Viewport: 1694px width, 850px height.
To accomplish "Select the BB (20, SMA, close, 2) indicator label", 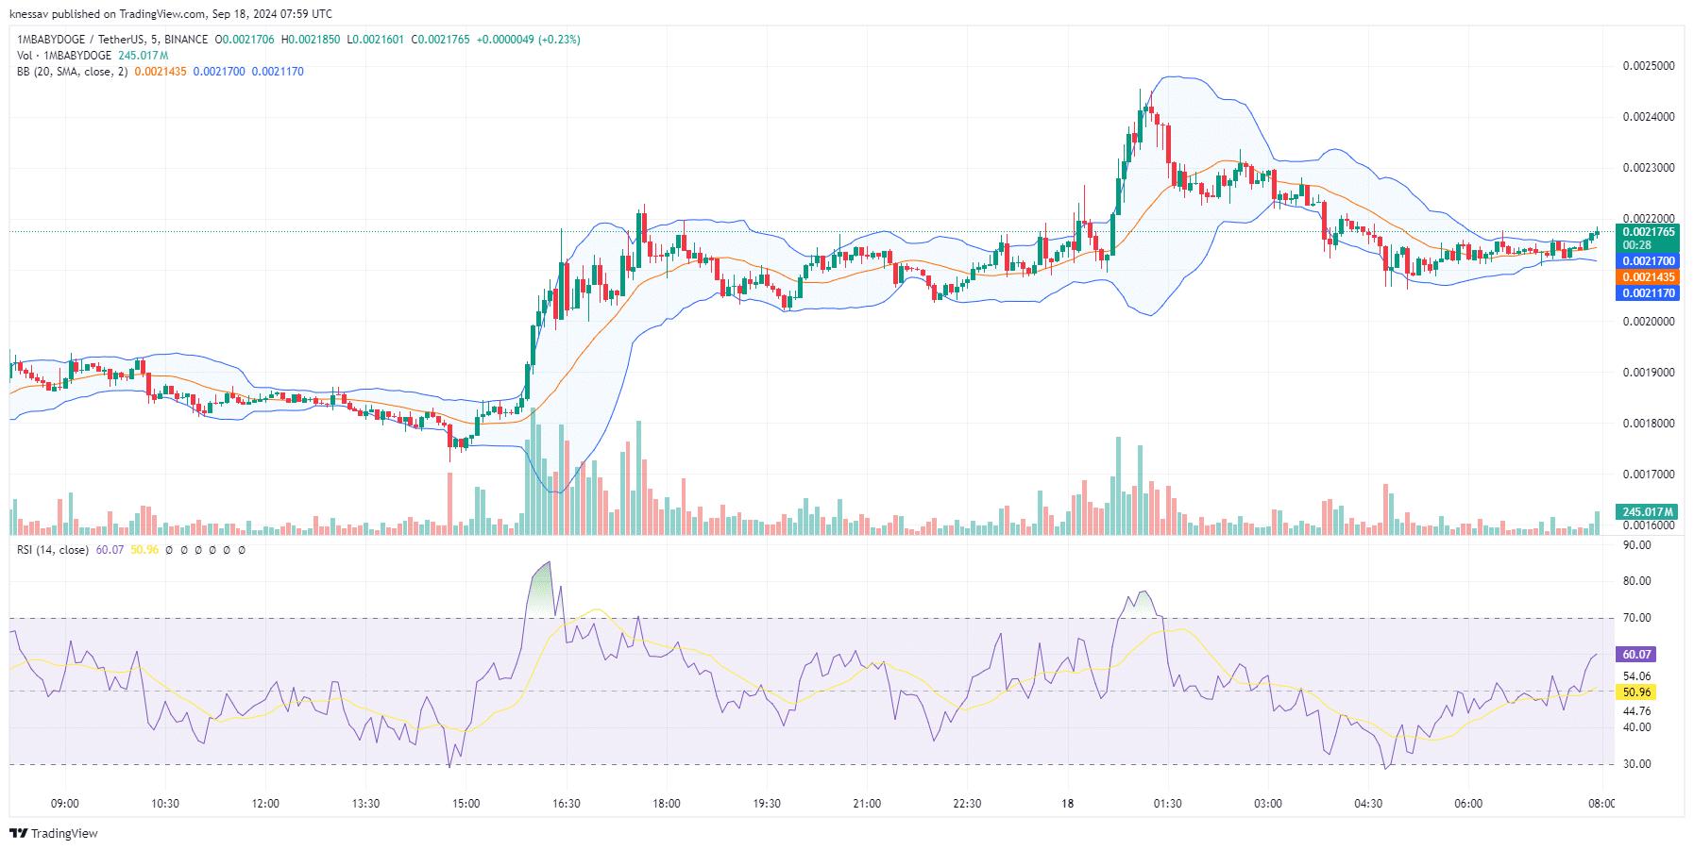I will 72,72.
